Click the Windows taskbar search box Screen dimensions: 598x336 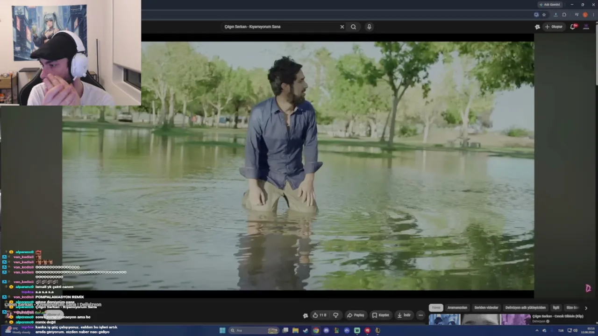[x=253, y=330]
